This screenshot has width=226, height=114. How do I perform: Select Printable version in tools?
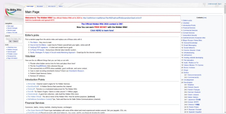coord(12,54)
